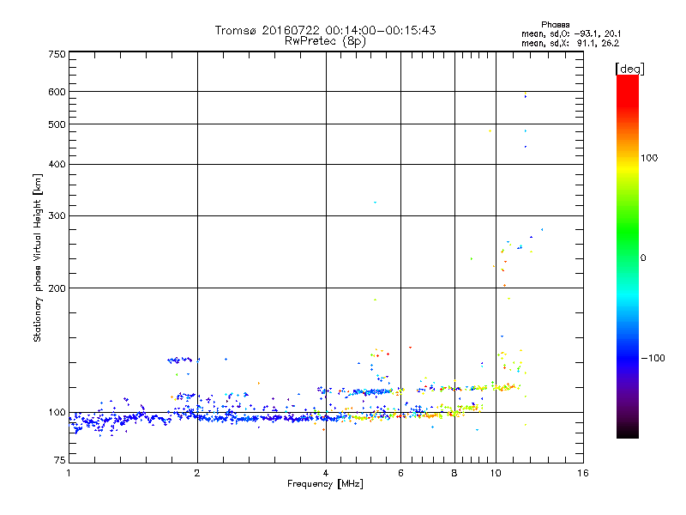Click the 'Frequency [MHz]' axis label
The width and height of the screenshot is (686, 515).
(x=325, y=484)
